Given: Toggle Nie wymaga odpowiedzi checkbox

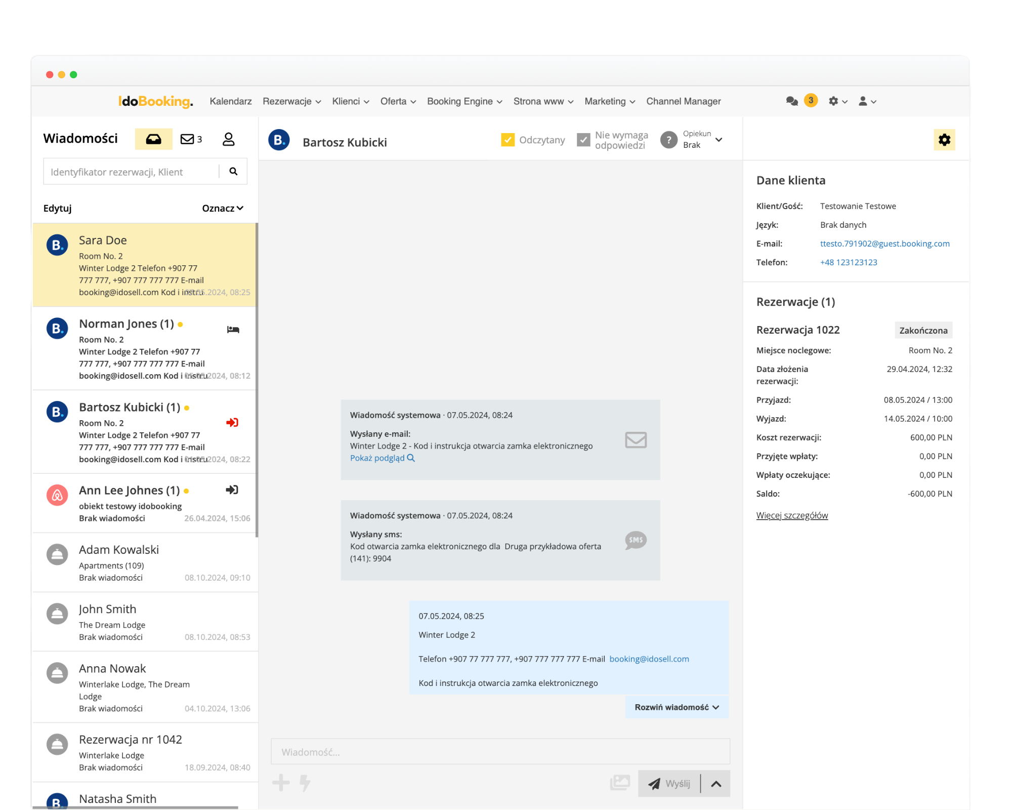Looking at the screenshot, I should point(583,140).
